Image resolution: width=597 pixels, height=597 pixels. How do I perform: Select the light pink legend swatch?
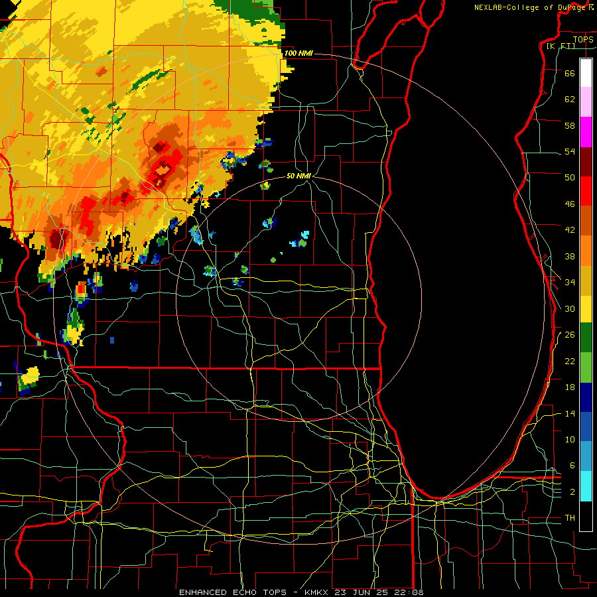(x=586, y=102)
